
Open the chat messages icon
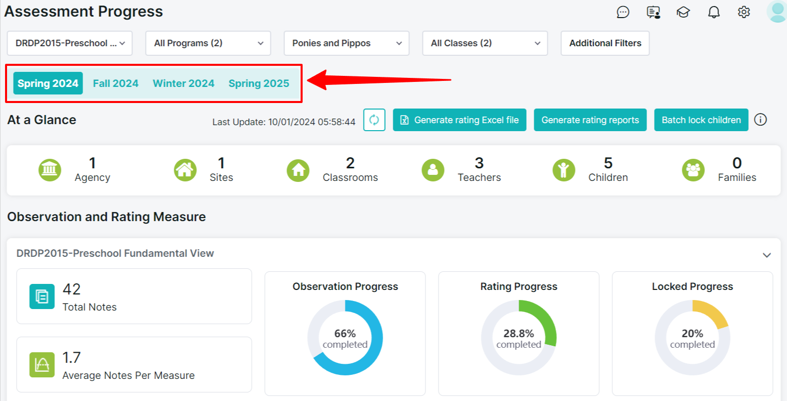coord(623,12)
